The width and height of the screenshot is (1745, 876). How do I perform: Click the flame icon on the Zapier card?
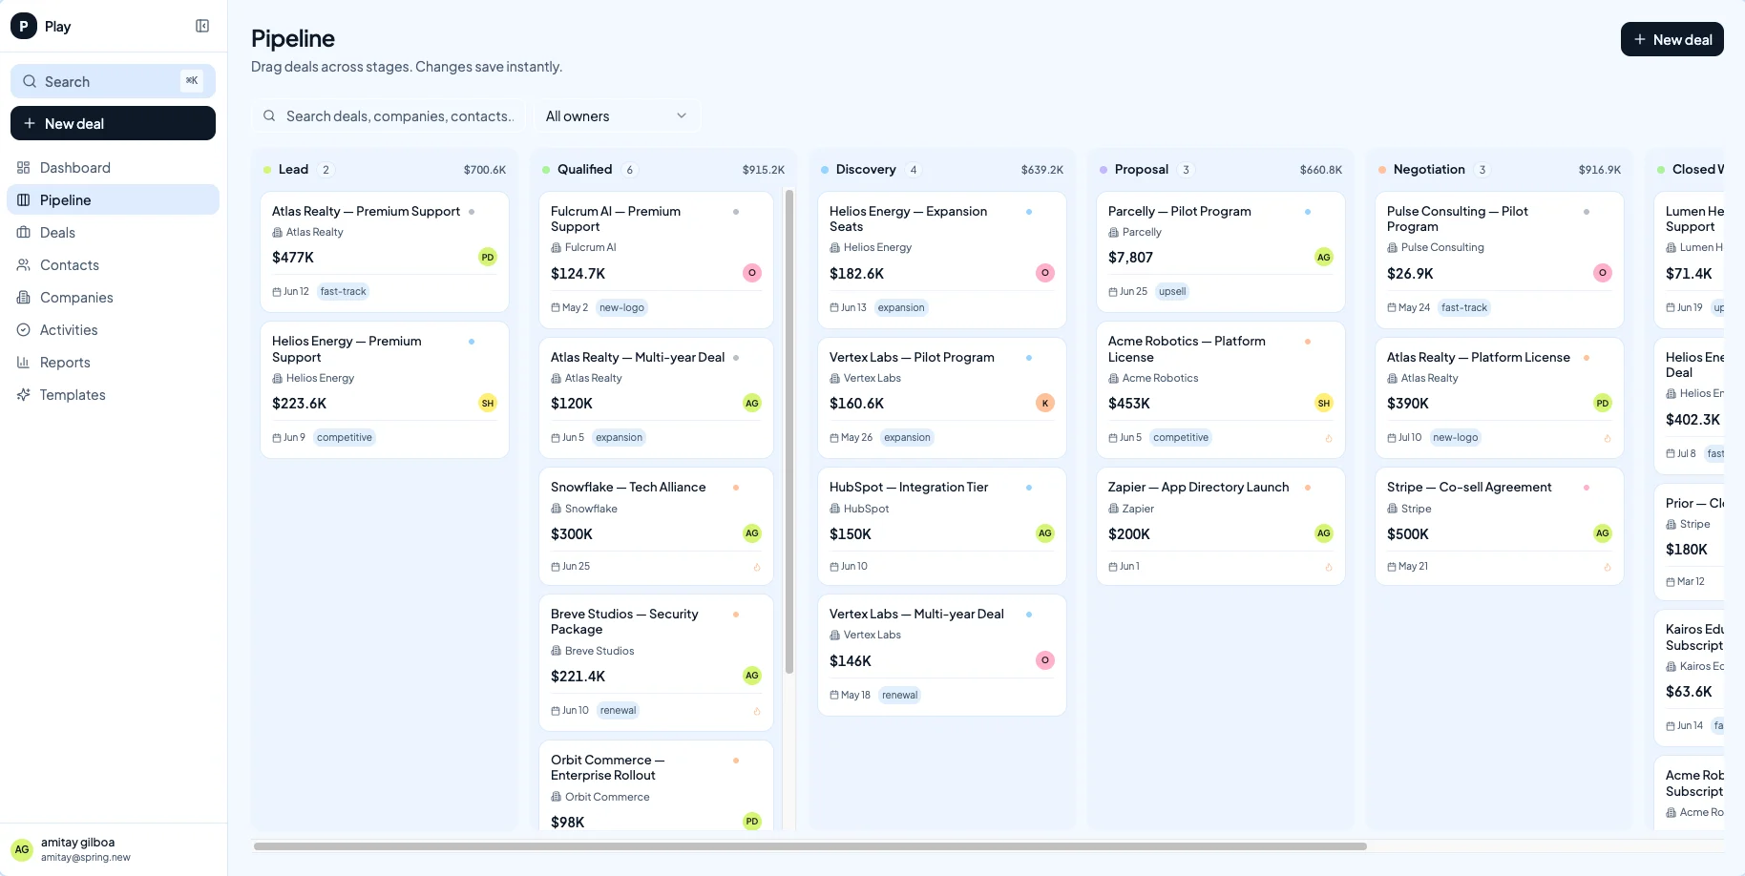pos(1329,567)
